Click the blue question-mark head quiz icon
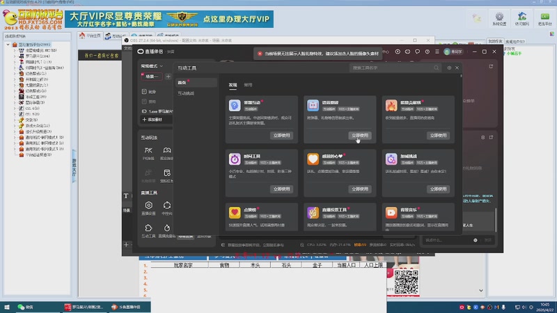Image resolution: width=557 pixels, height=313 pixels. click(x=235, y=106)
